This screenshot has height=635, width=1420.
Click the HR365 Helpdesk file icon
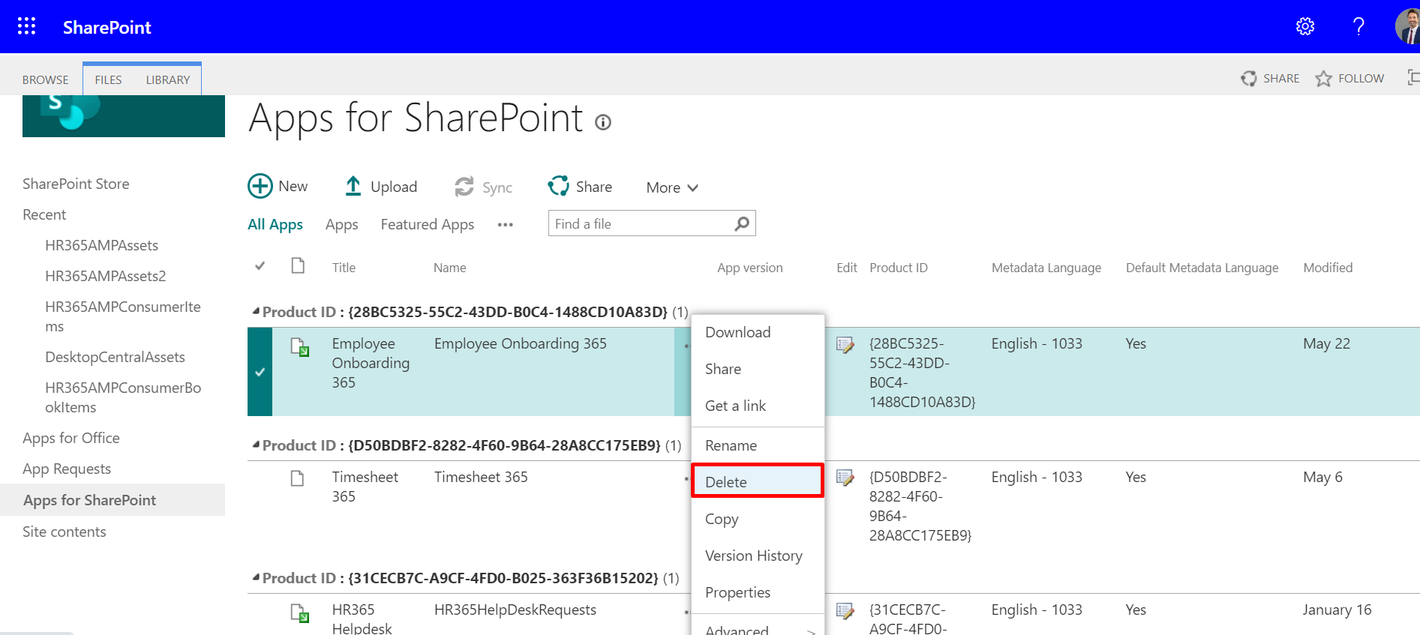coord(300,613)
